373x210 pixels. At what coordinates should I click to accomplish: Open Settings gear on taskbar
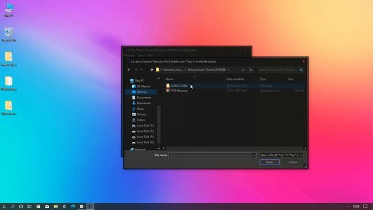[x=64, y=206]
